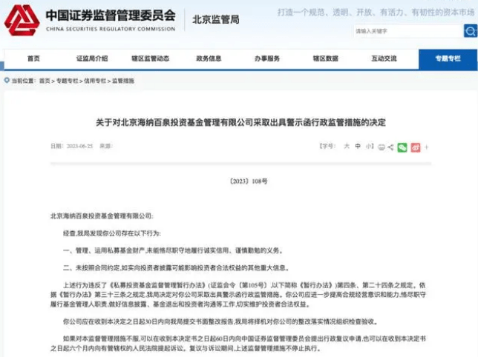Screen dimensions: 478x357
Task: Click the paragraph starting with 二、未按照合同约定
Action: (176, 268)
